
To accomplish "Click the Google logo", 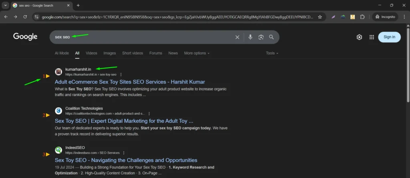I will click(25, 37).
